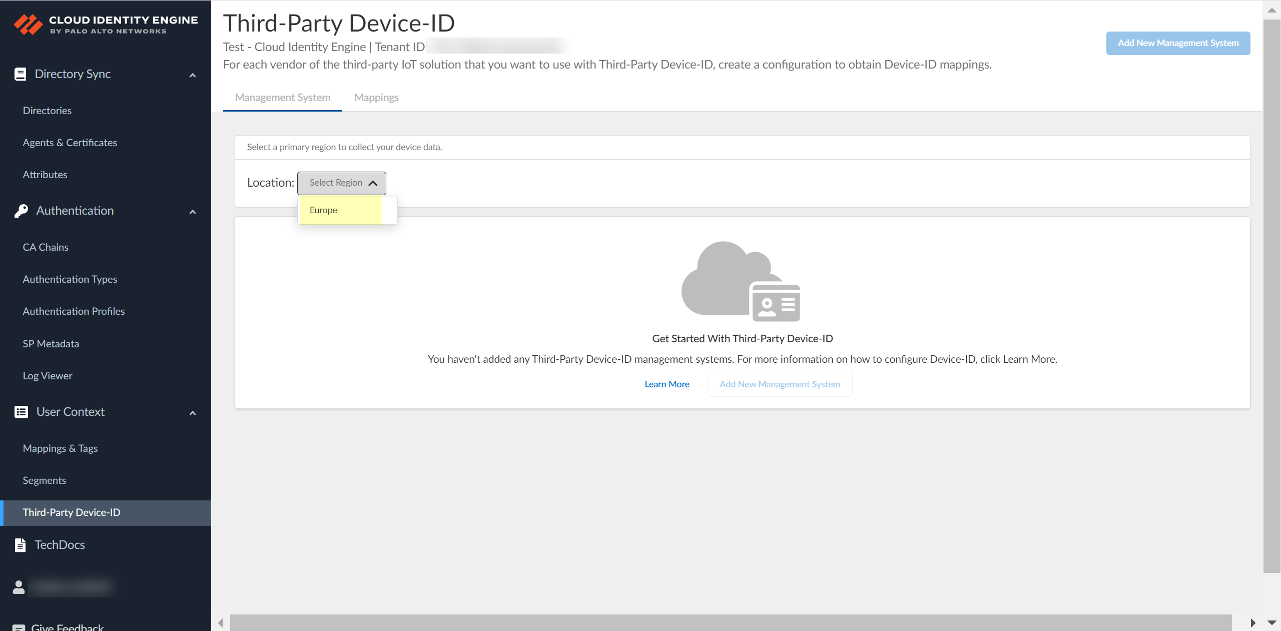This screenshot has height=631, width=1281.
Task: Open the Management System tab
Action: (x=283, y=98)
